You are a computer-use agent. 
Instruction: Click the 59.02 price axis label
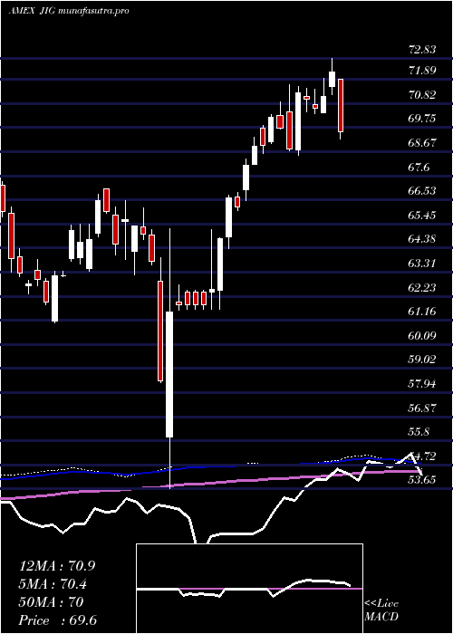423,360
